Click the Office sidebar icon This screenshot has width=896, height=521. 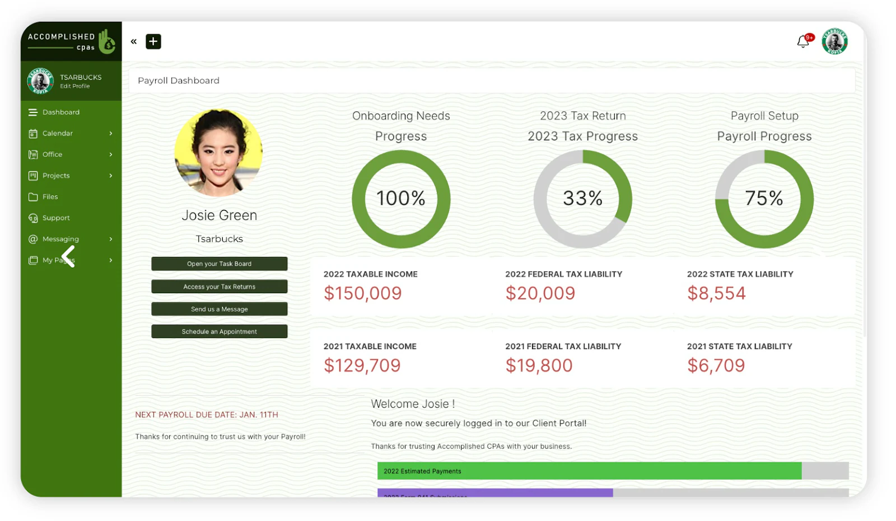coord(33,154)
